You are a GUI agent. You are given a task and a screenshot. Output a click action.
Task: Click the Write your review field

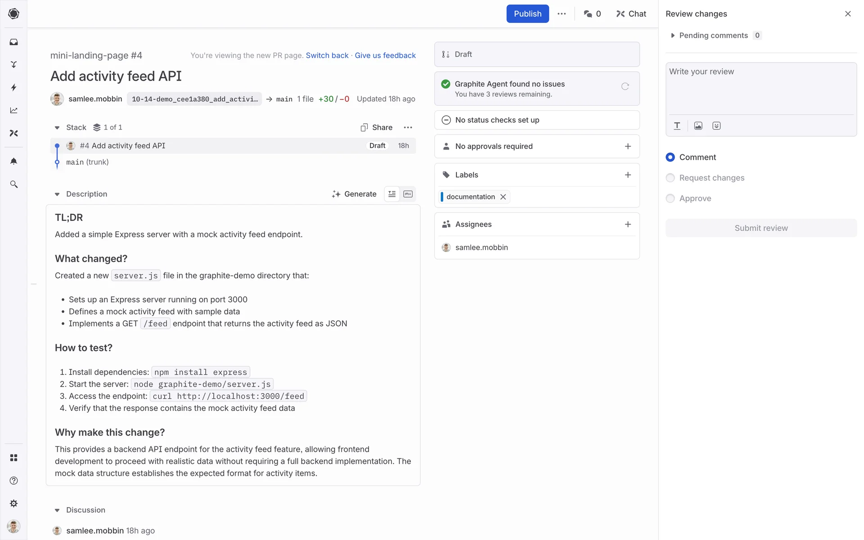point(760,88)
